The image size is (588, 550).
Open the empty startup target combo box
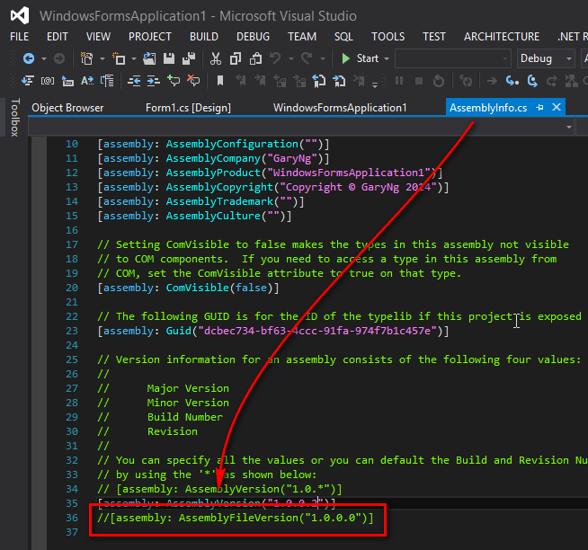point(452,58)
